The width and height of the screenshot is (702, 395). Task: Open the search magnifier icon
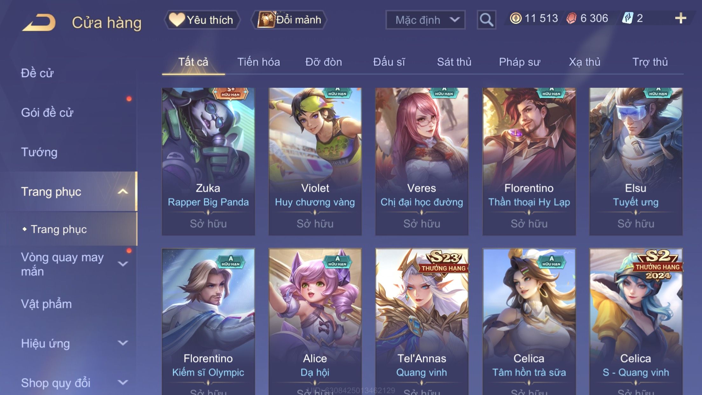486,20
